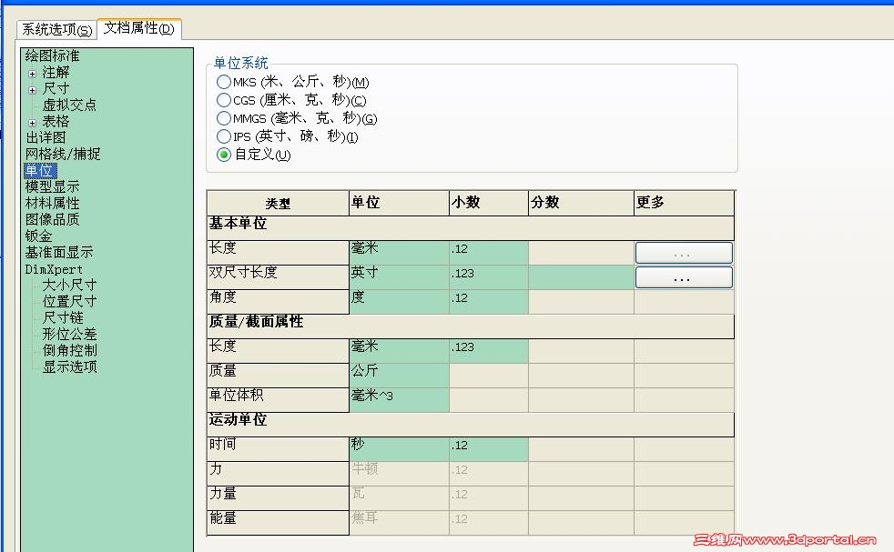The height and width of the screenshot is (552, 894).
Task: Select 绘图标准 in the tree
Action: [x=52, y=55]
